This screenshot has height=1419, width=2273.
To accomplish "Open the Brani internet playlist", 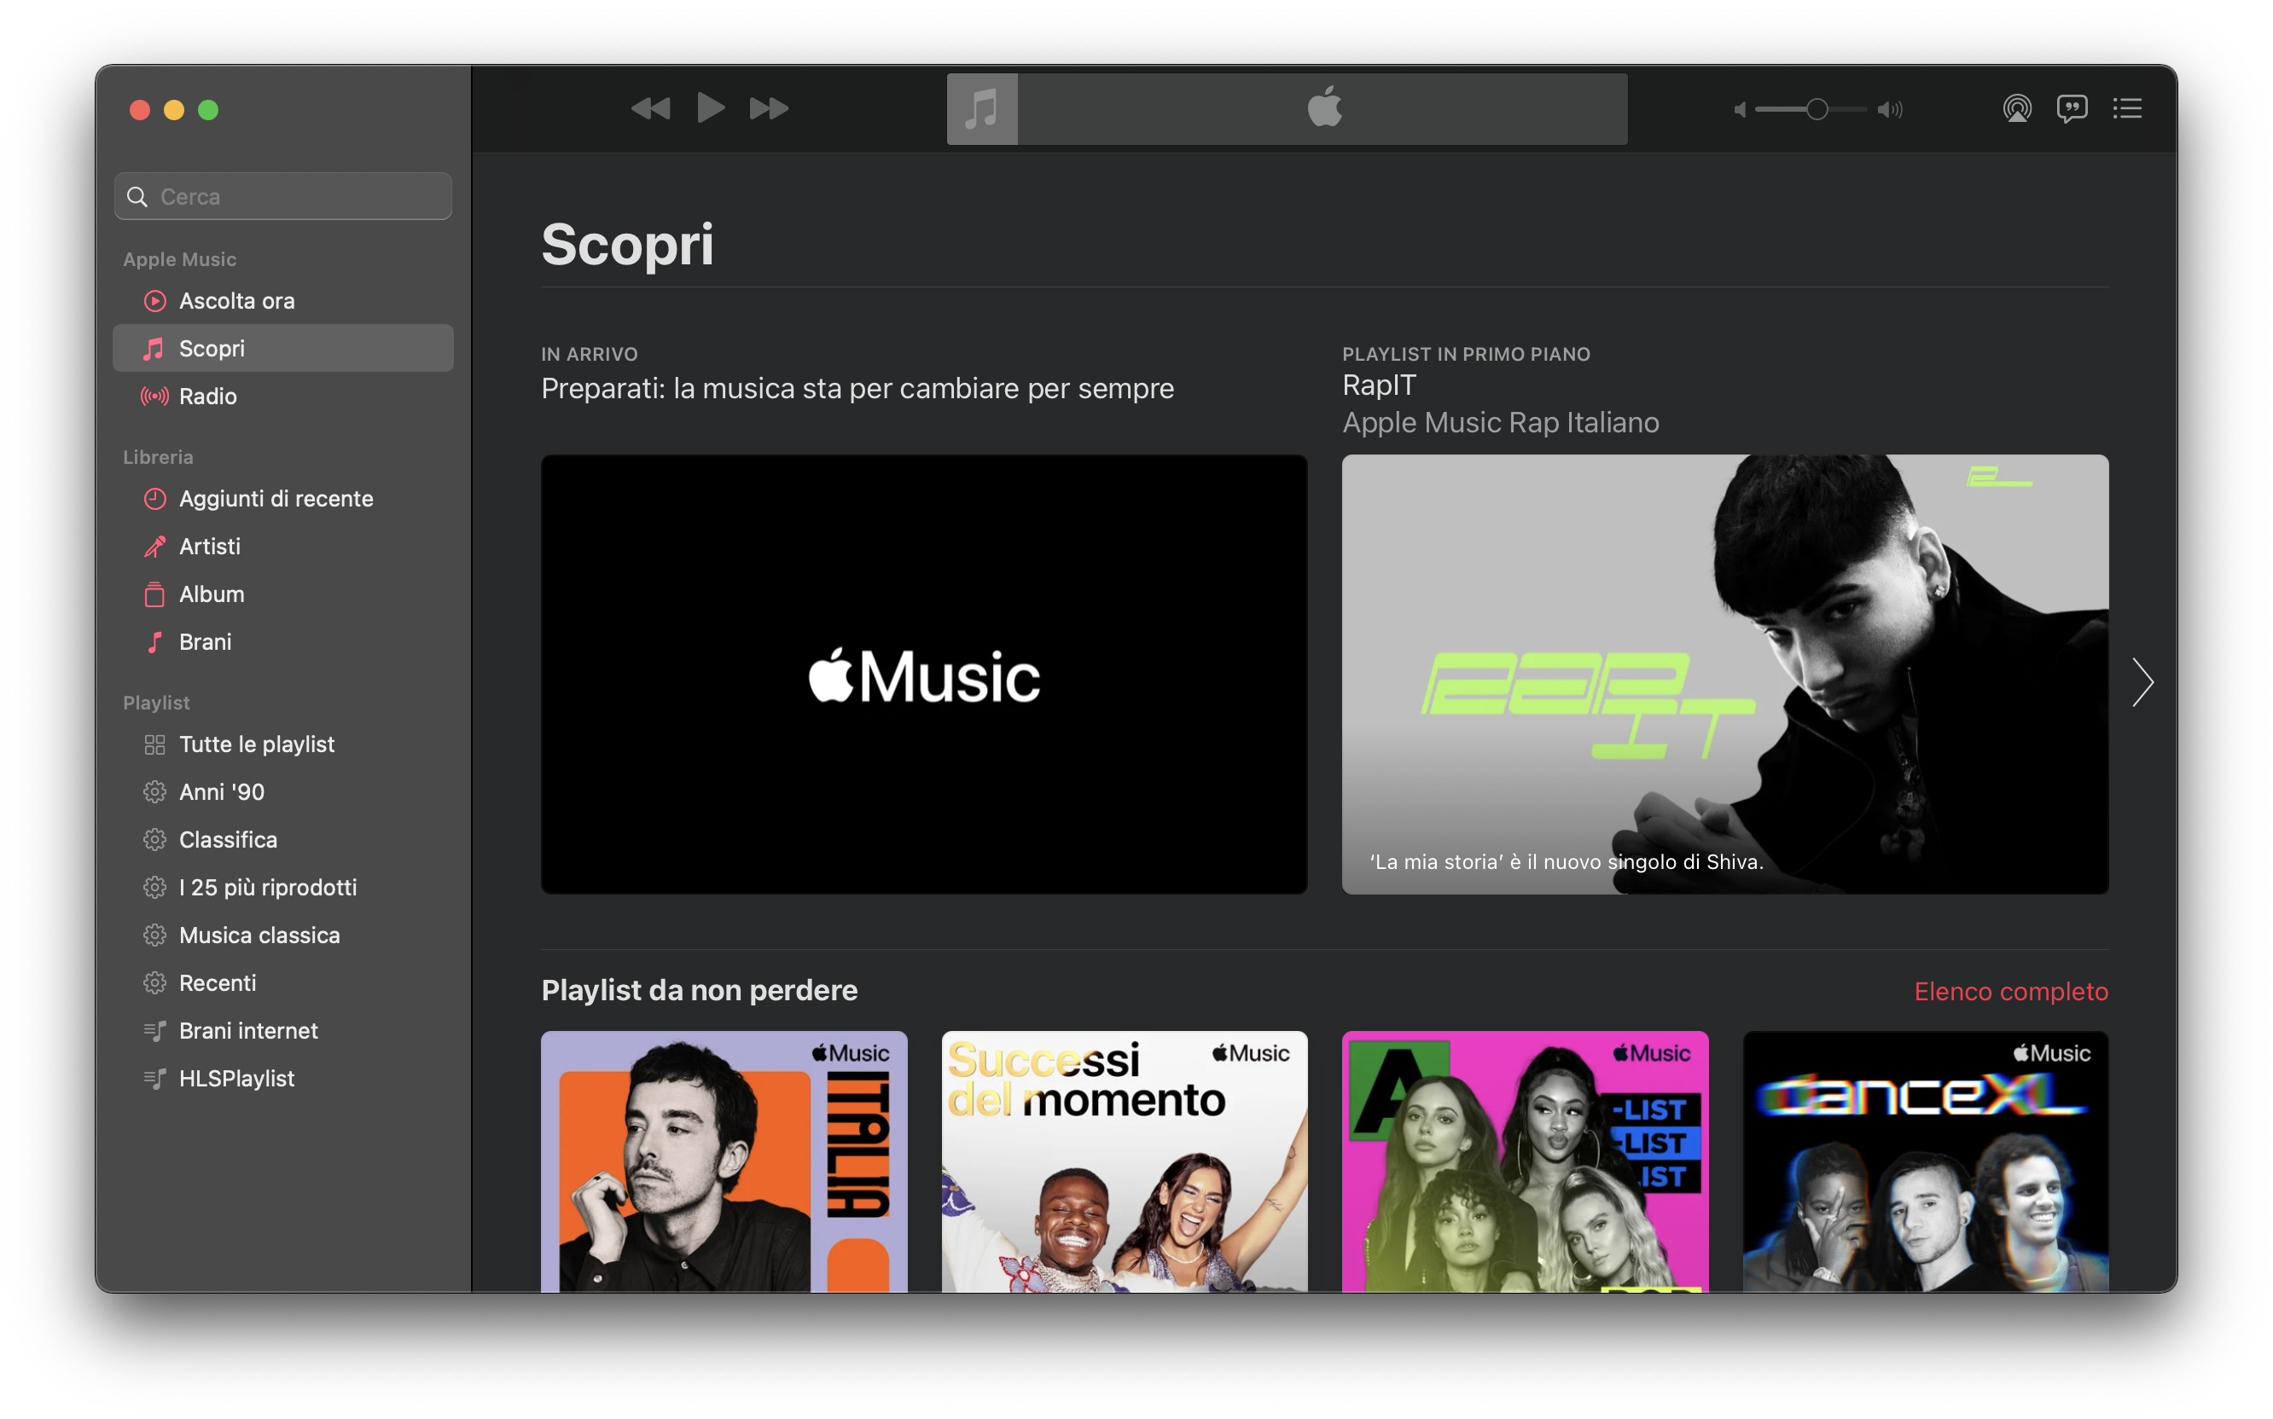I will pos(283,1031).
